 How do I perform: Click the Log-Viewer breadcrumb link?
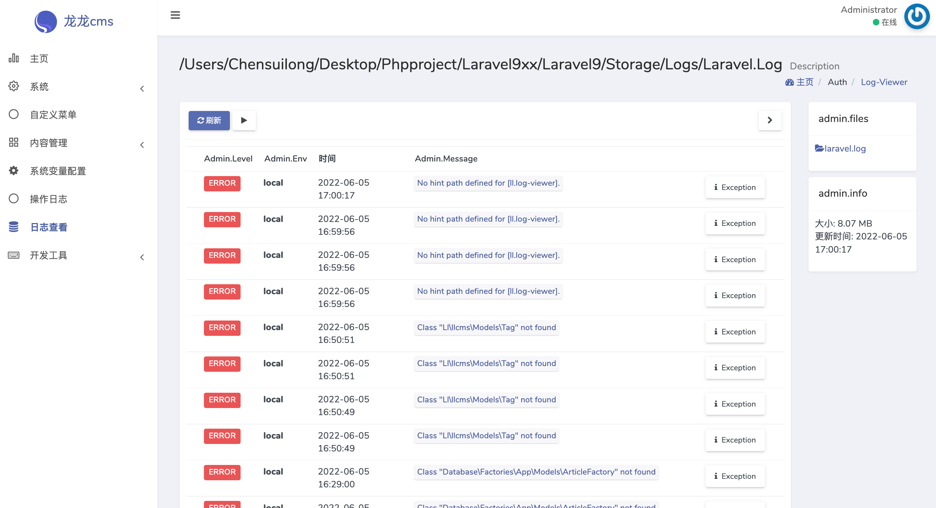(884, 82)
